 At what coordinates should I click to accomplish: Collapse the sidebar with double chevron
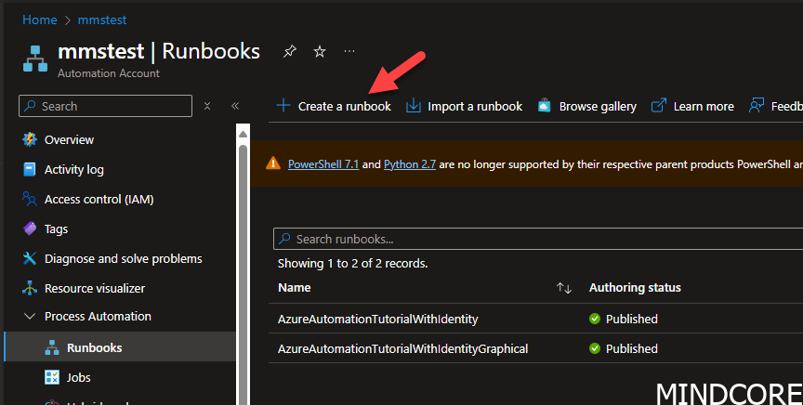[x=235, y=107]
